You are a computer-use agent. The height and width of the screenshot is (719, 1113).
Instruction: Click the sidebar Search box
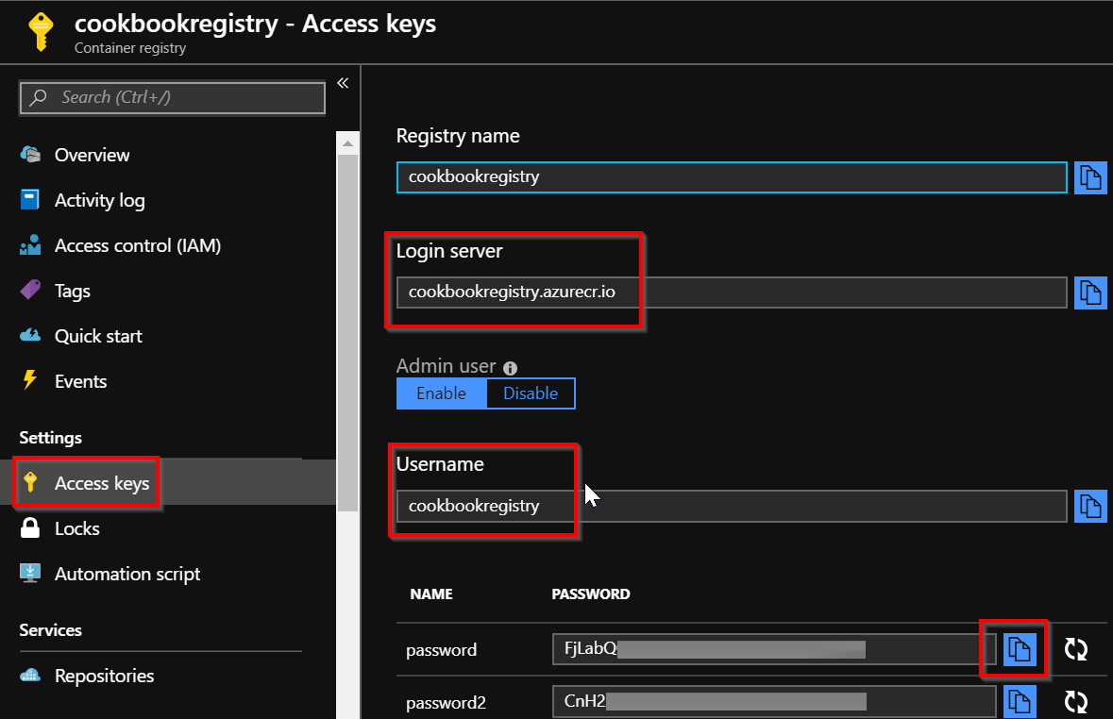(173, 97)
